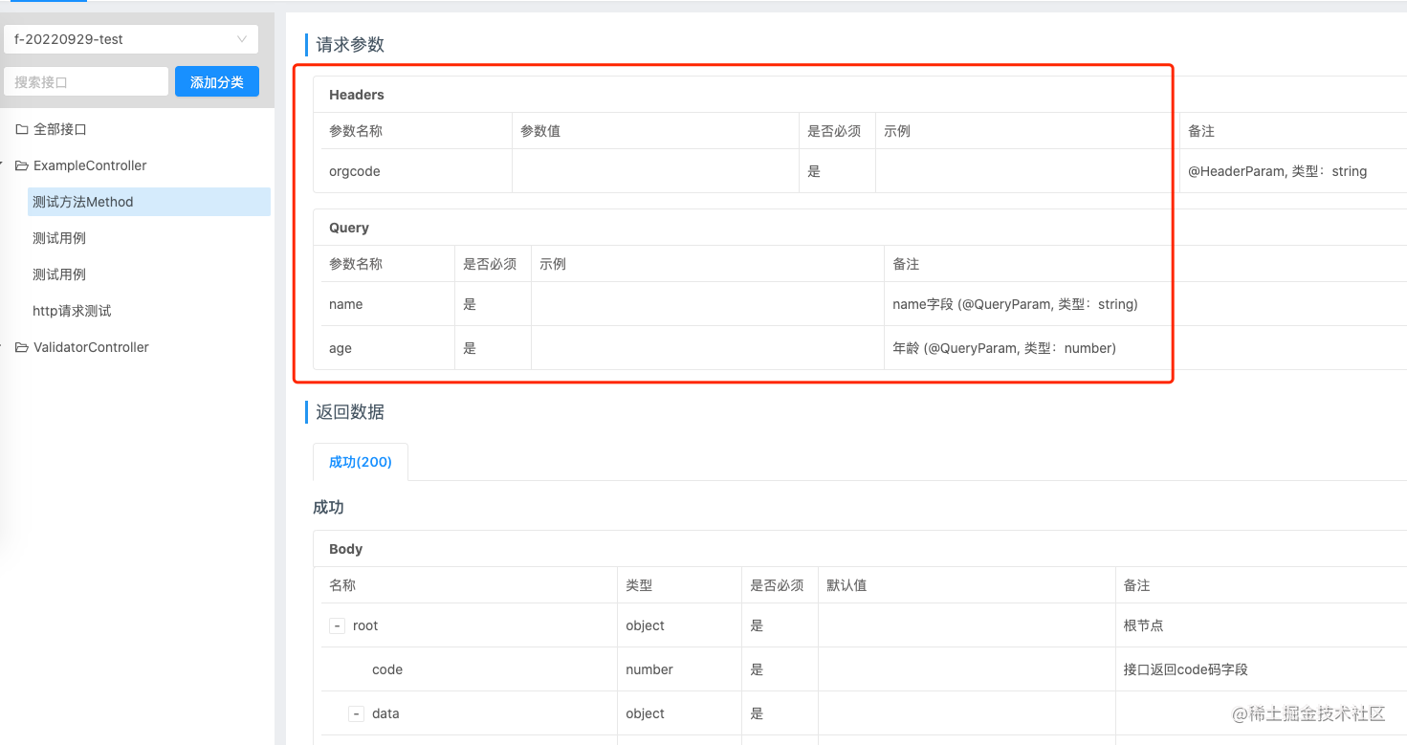Click the 请求参数 section heading
Viewport: 1407px width, 745px height.
tap(350, 44)
